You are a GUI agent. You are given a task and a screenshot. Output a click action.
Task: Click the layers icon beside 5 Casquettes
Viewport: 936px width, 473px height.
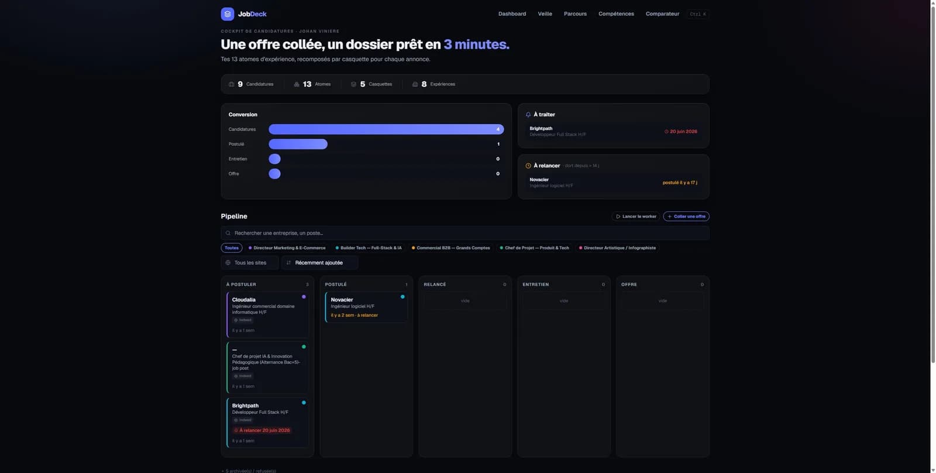(353, 84)
